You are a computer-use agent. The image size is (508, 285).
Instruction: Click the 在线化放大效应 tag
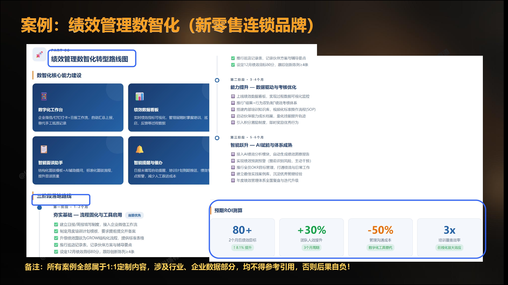click(449, 248)
